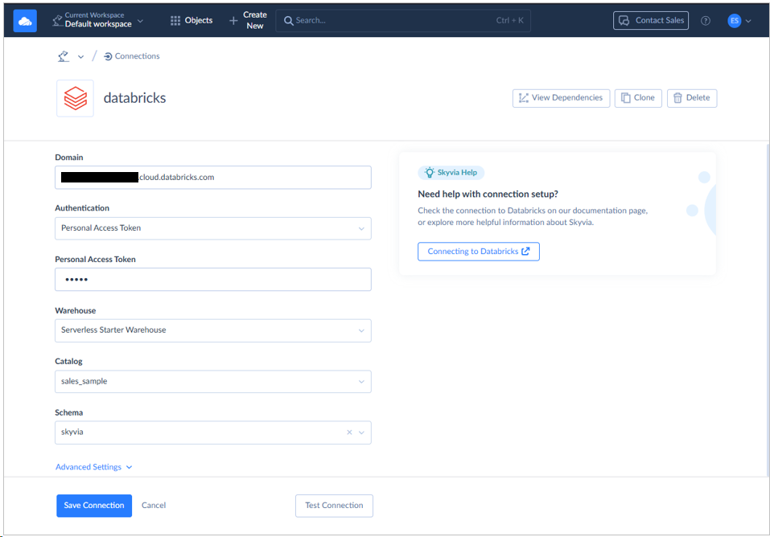Open the Schema dropdown arrow

coord(361,432)
